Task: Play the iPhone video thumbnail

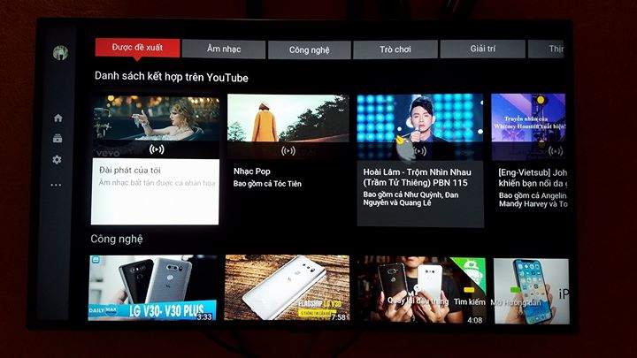Action: click(532, 291)
